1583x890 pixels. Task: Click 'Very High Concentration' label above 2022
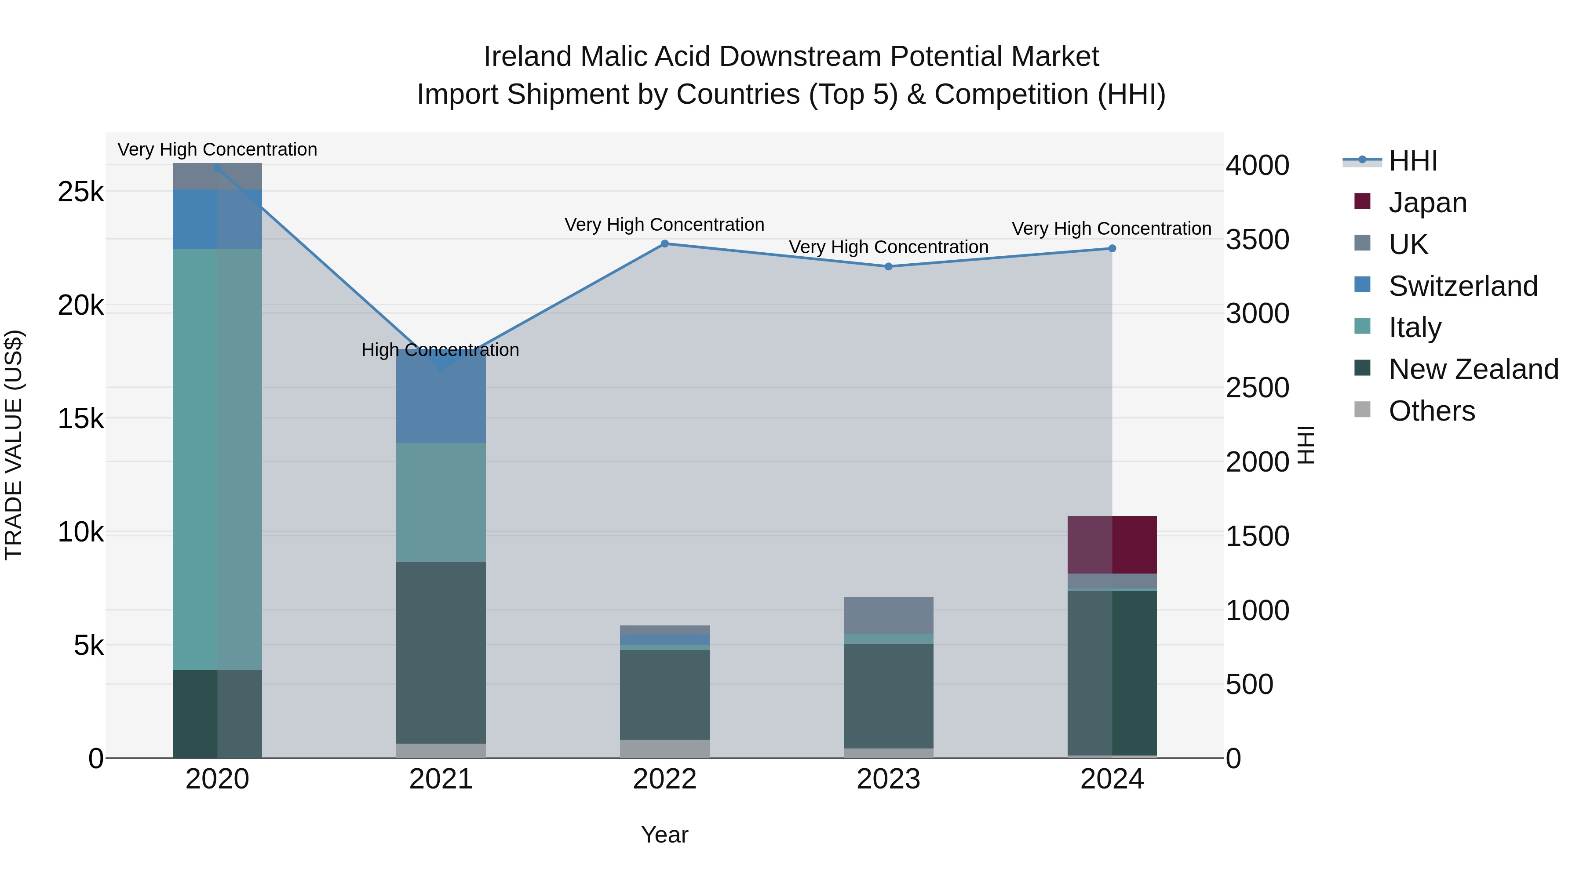point(665,225)
